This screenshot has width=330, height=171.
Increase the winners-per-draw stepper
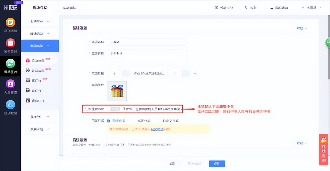(186, 72)
